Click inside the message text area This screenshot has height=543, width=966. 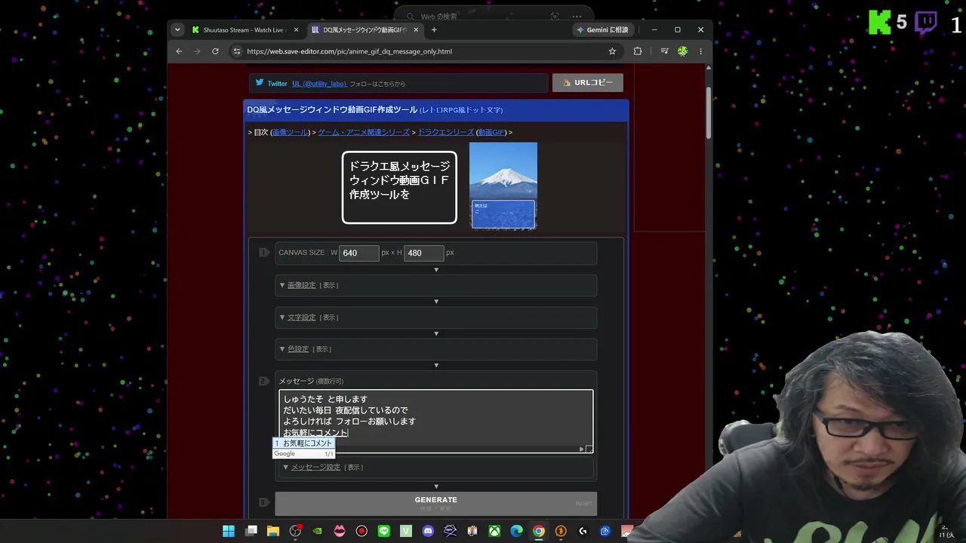point(436,421)
